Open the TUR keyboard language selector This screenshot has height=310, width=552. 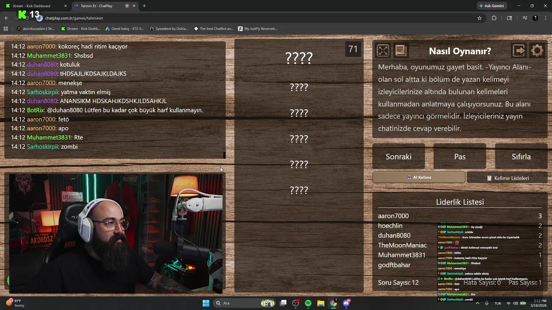498,303
